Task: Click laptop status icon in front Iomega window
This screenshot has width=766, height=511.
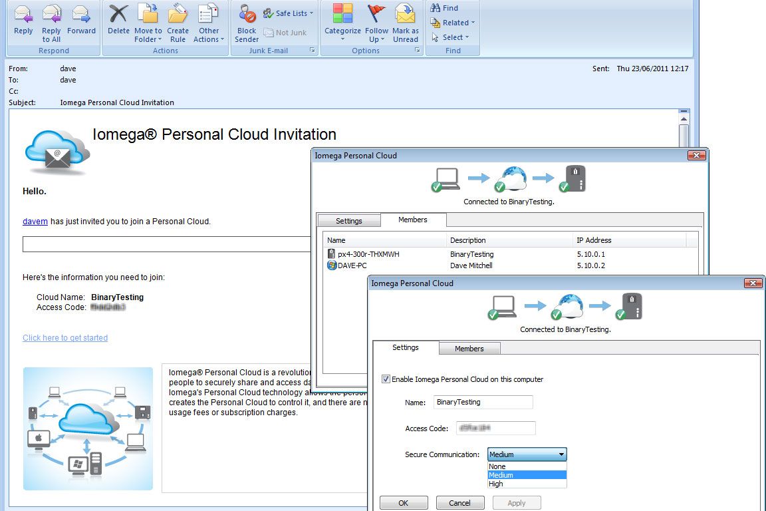Action: click(502, 307)
